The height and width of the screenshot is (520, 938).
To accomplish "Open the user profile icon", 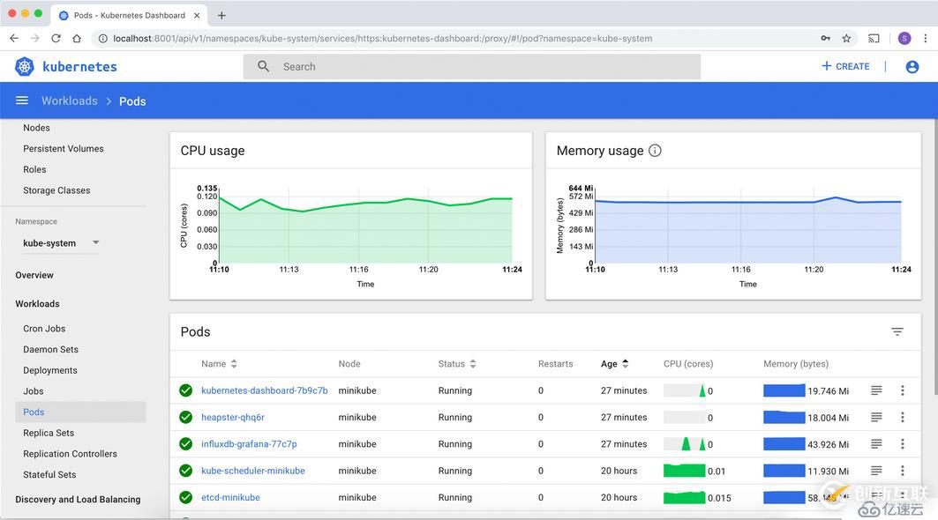I will (912, 66).
